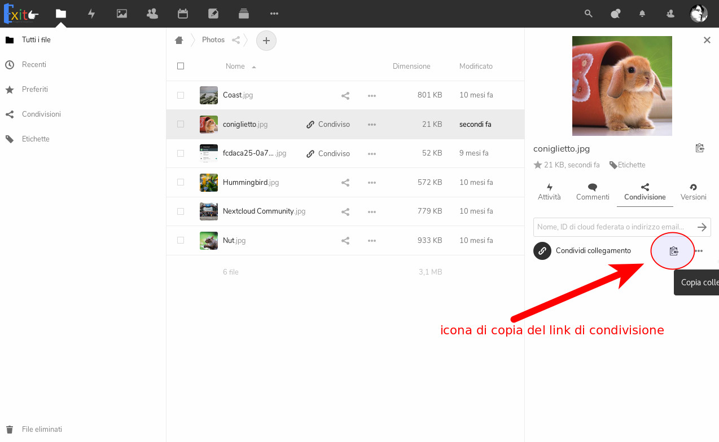The width and height of the screenshot is (719, 442).
Task: Open the user avatar menu
Action: 699,14
